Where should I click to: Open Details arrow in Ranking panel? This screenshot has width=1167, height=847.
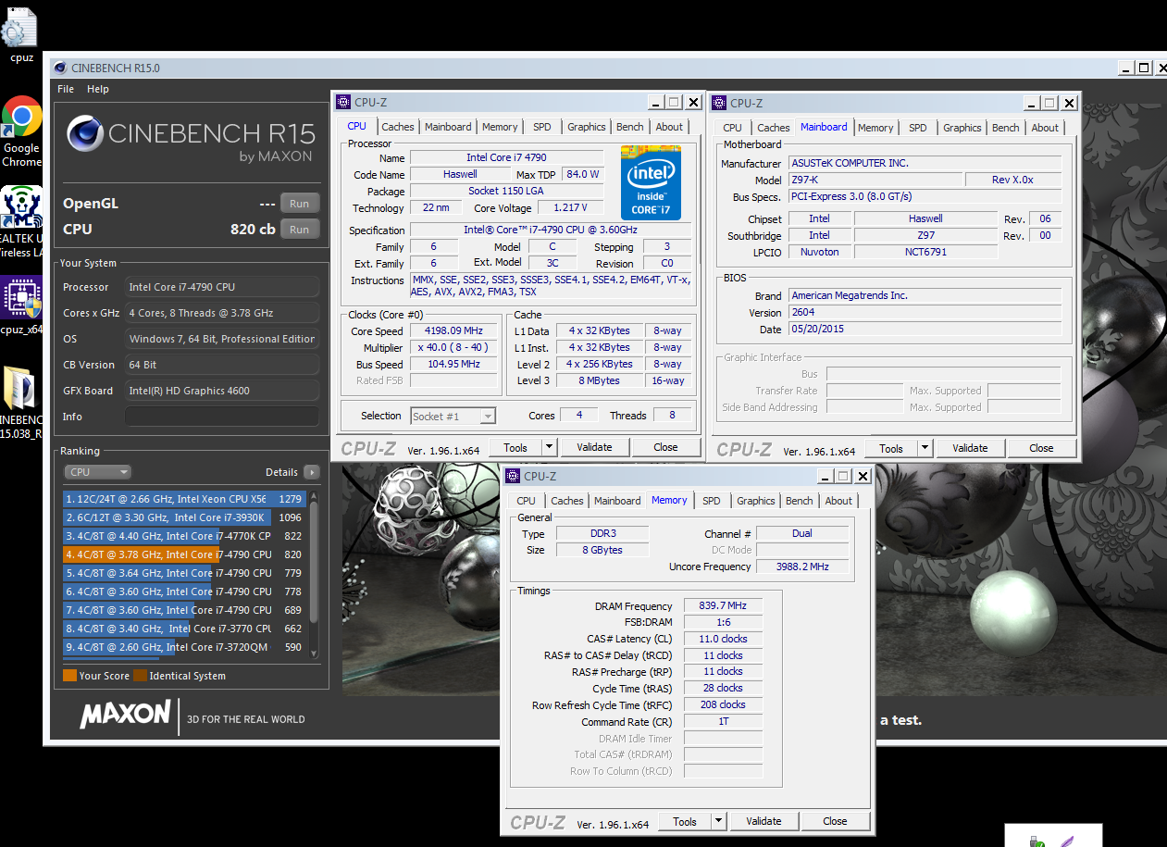[x=312, y=472]
